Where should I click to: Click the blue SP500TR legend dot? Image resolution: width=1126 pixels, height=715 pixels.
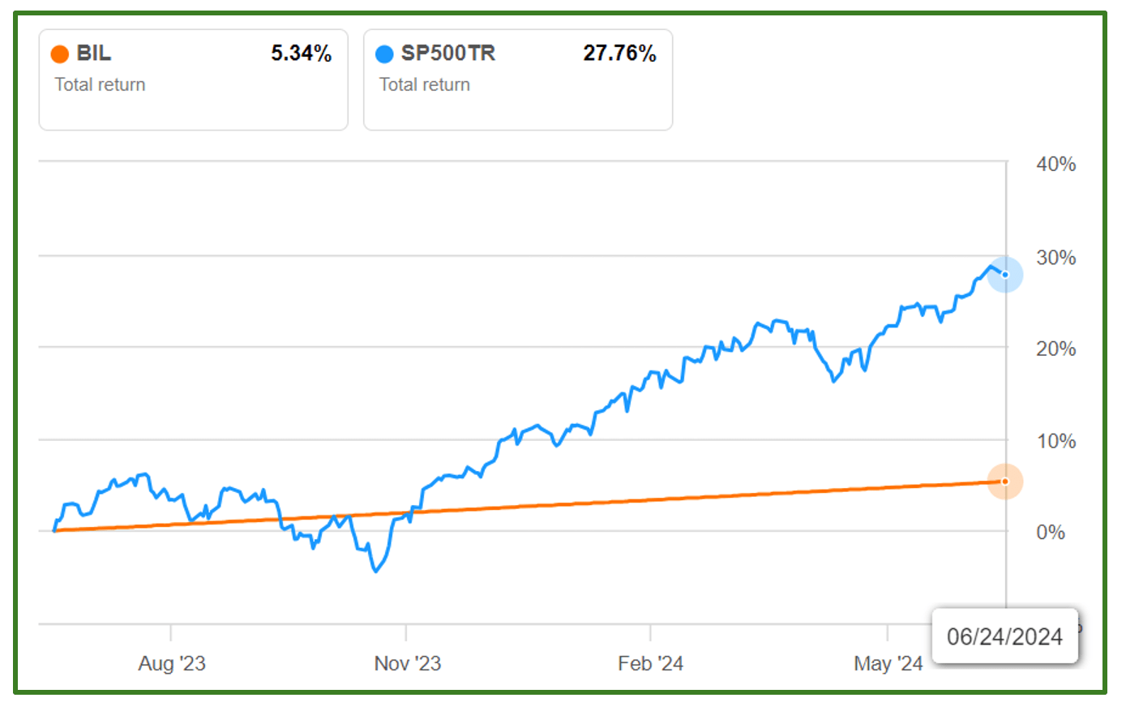coord(384,54)
